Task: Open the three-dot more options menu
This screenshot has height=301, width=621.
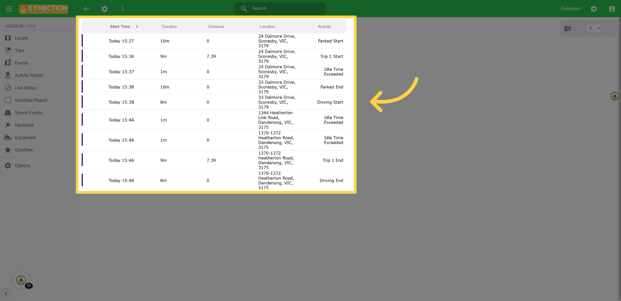Action: tap(123, 9)
